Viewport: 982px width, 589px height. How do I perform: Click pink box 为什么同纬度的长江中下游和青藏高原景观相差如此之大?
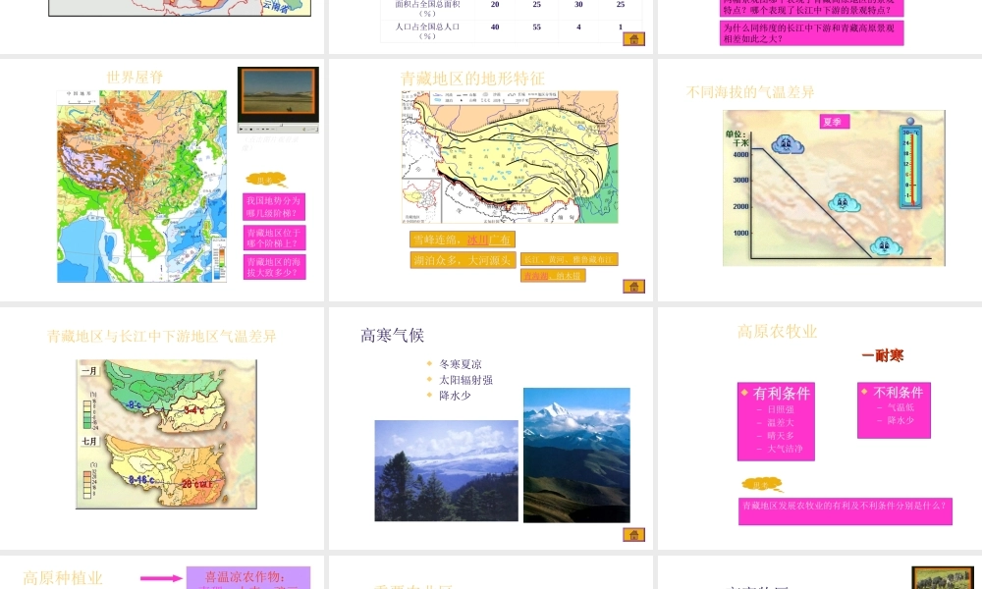811,33
